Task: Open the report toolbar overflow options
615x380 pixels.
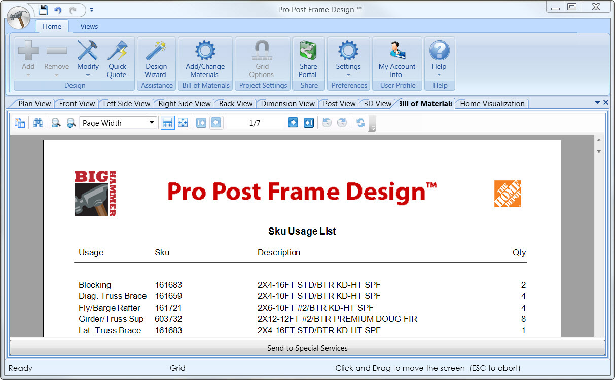Action: [x=373, y=124]
